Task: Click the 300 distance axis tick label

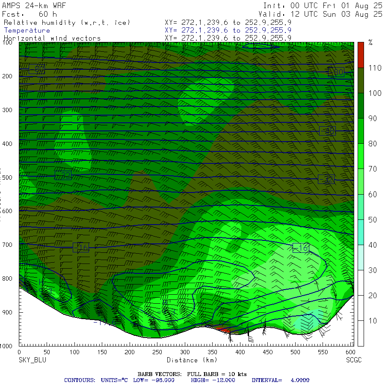Action: (185, 352)
